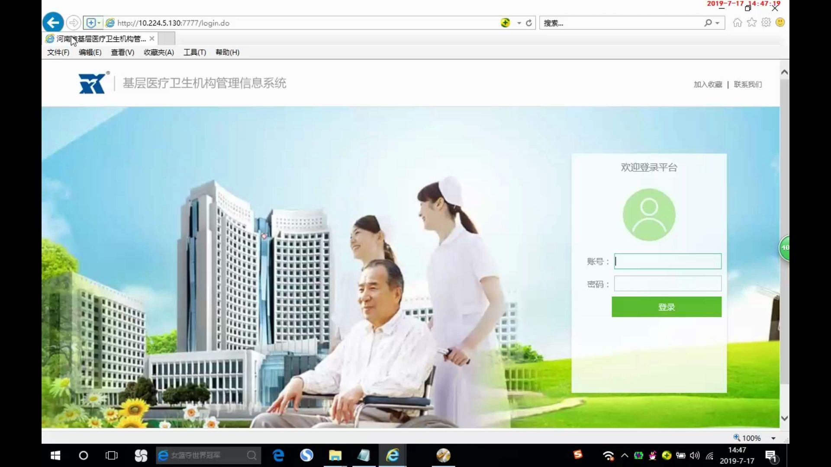Open the 收藏夹(A) menu
831x467 pixels.
(x=159, y=52)
